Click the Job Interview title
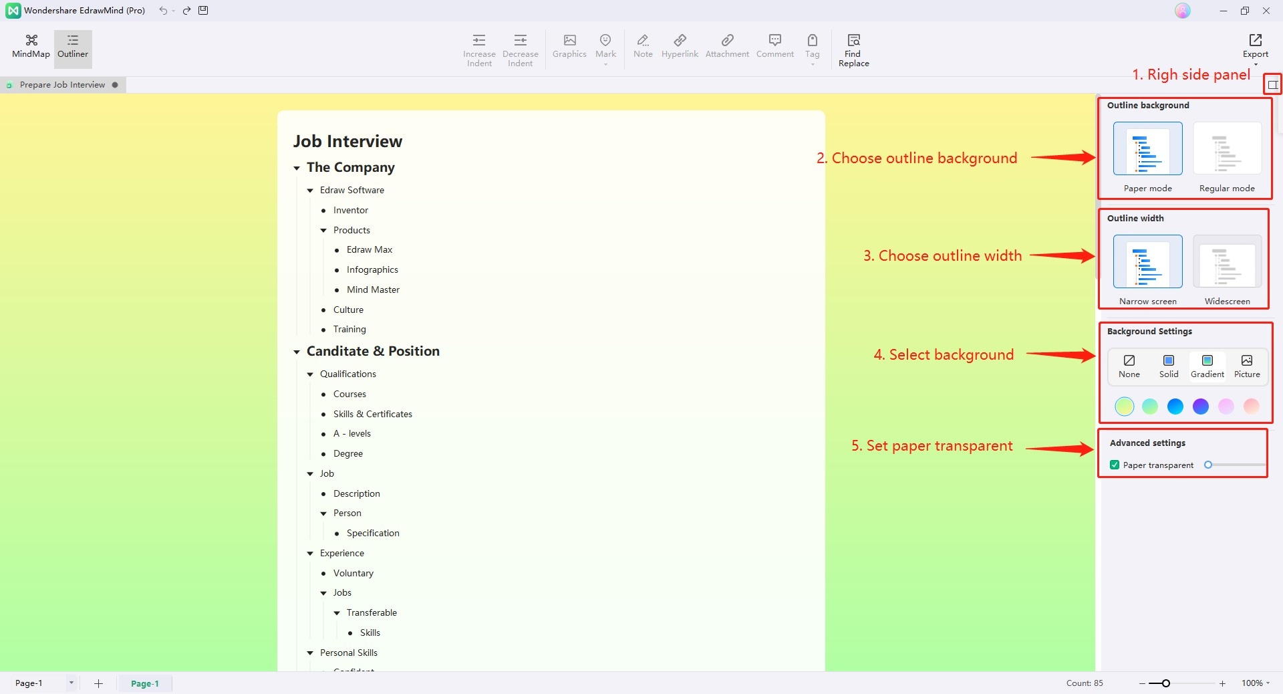The height and width of the screenshot is (694, 1283). point(347,141)
